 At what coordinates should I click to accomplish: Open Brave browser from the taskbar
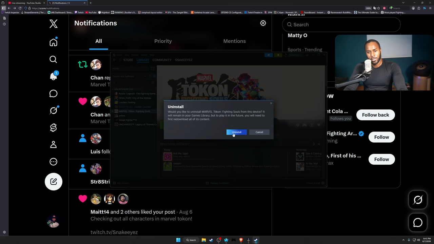pos(241,240)
